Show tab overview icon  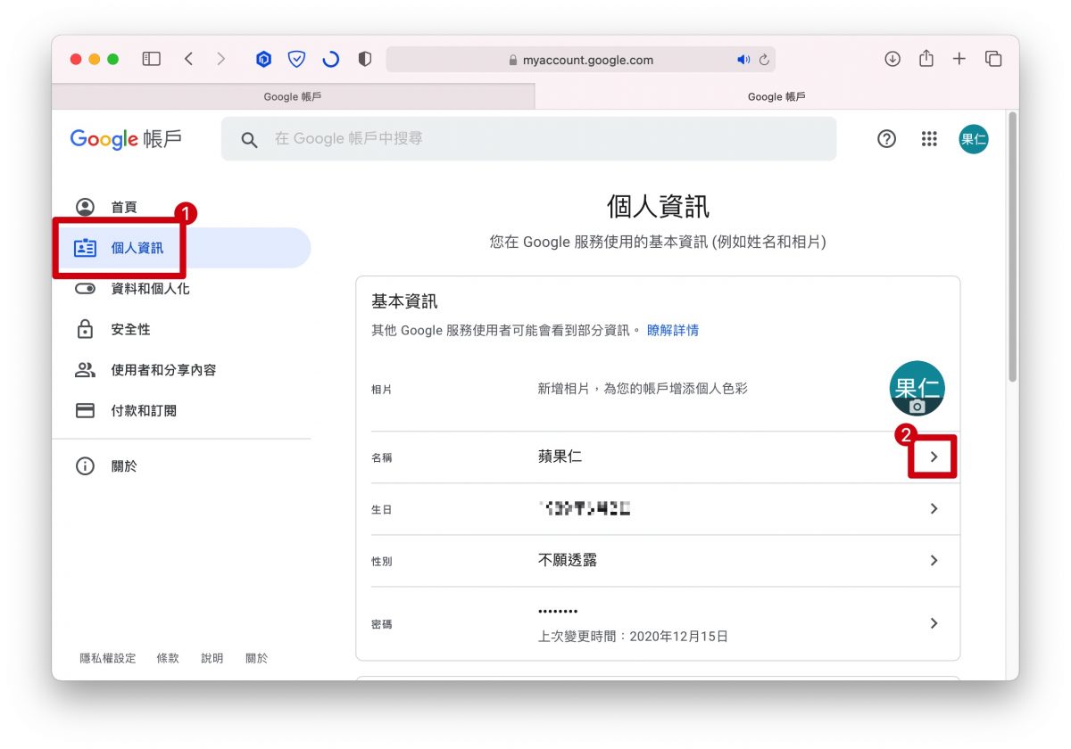tap(993, 59)
